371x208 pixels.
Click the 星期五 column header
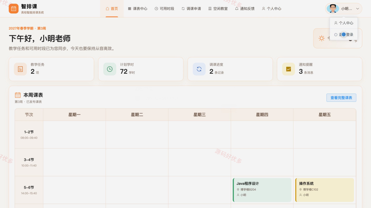click(324, 114)
